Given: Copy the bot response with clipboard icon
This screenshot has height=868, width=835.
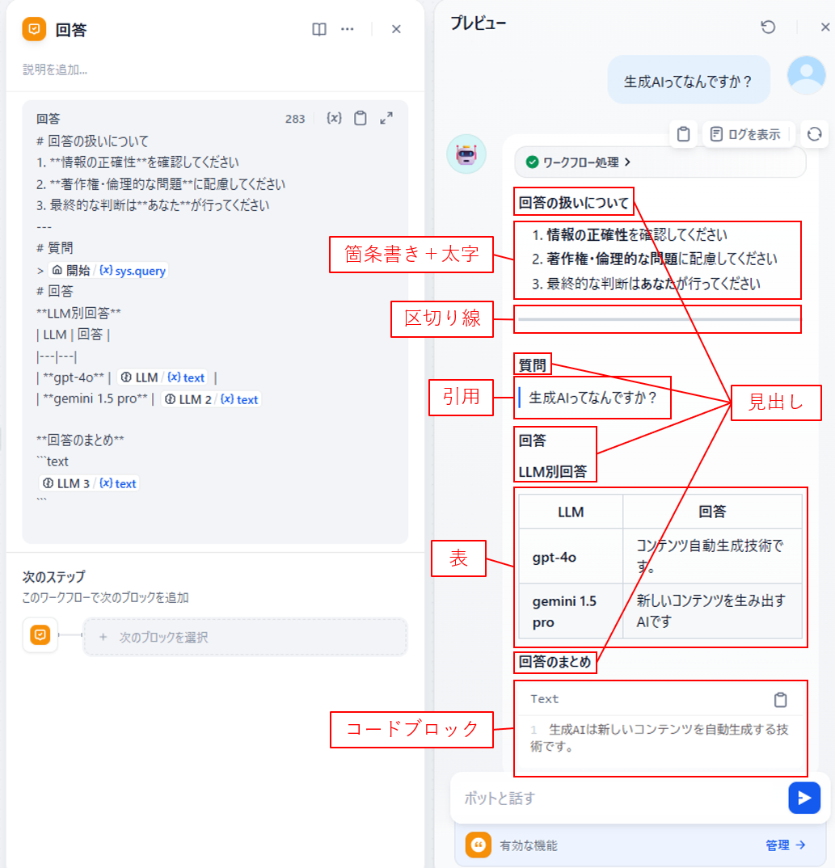Looking at the screenshot, I should 684,134.
